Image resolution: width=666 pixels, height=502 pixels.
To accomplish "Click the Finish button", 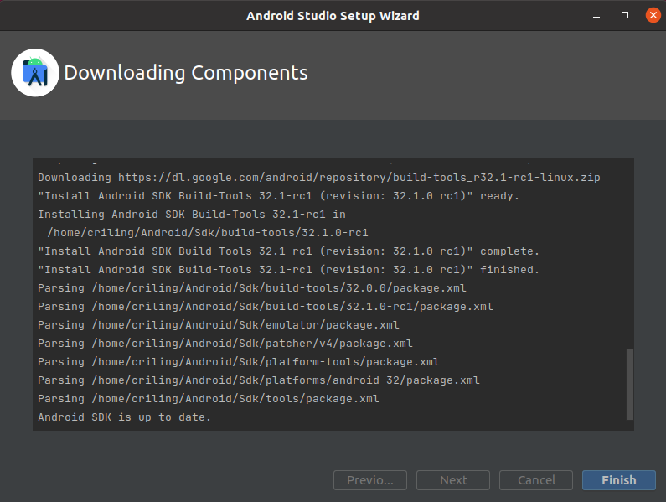I will click(x=618, y=480).
